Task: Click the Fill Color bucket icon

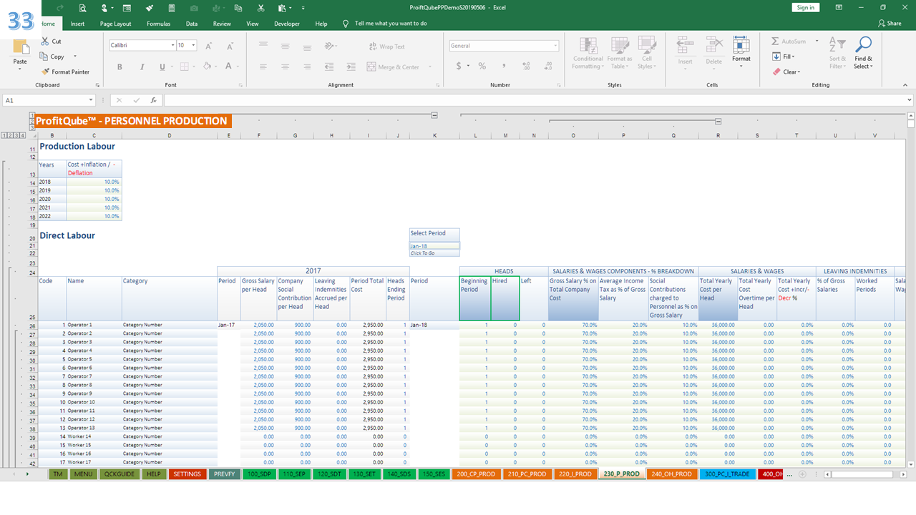Action: [207, 67]
